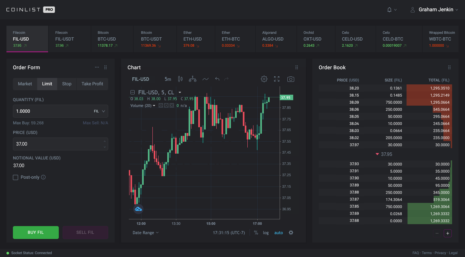This screenshot has height=257, width=465.
Task: Open chart settings gear in toolbar
Action: point(264,79)
